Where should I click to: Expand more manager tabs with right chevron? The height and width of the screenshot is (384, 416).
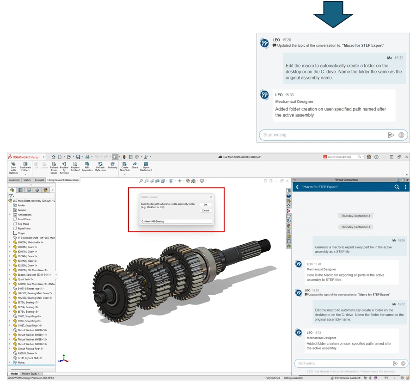[53, 190]
